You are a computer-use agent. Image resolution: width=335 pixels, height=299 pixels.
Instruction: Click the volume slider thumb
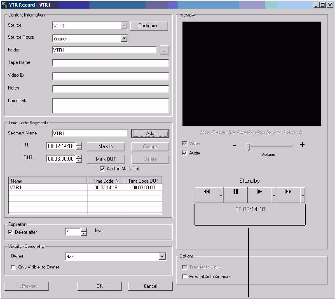[x=248, y=147]
